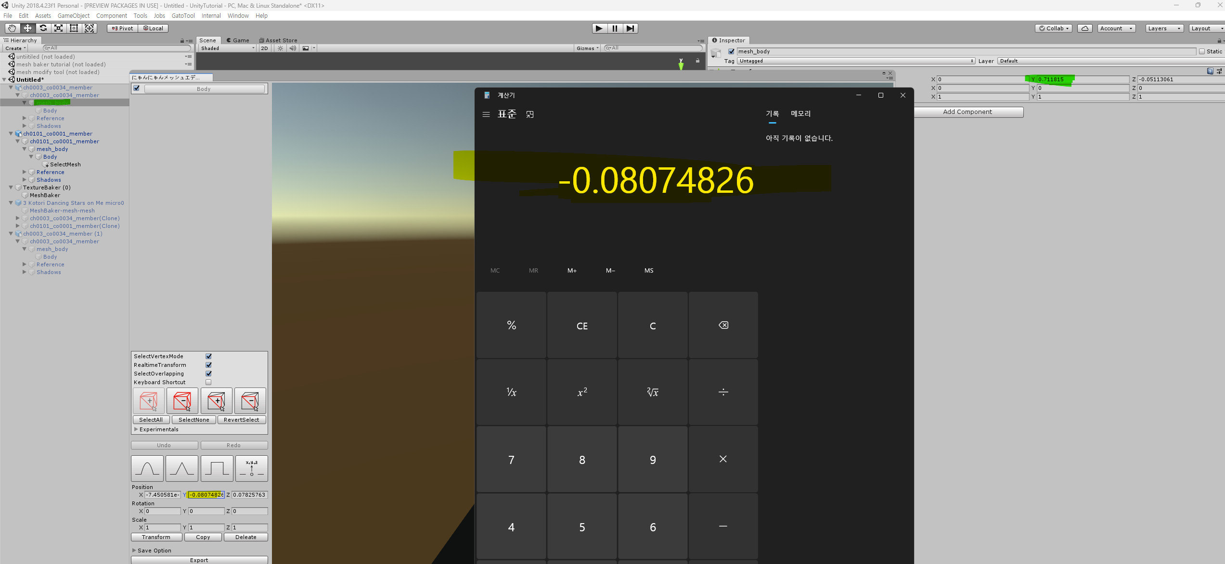Switch to the Game tab

click(238, 40)
